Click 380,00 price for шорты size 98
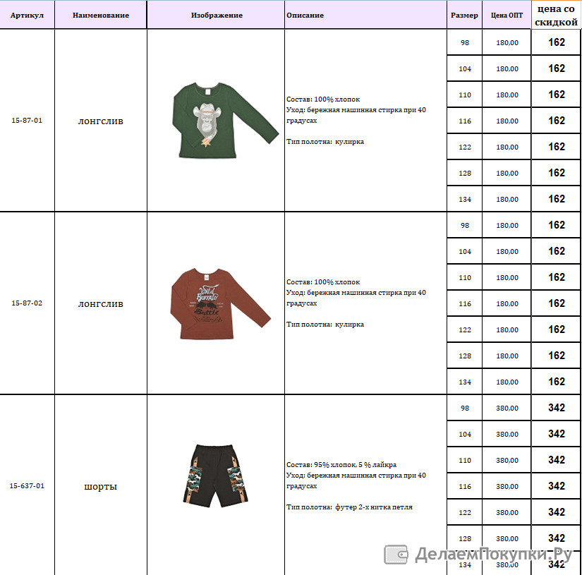This screenshot has width=582, height=575. (507, 408)
